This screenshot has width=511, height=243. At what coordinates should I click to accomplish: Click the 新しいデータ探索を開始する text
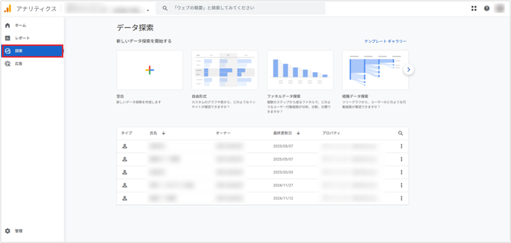144,41
